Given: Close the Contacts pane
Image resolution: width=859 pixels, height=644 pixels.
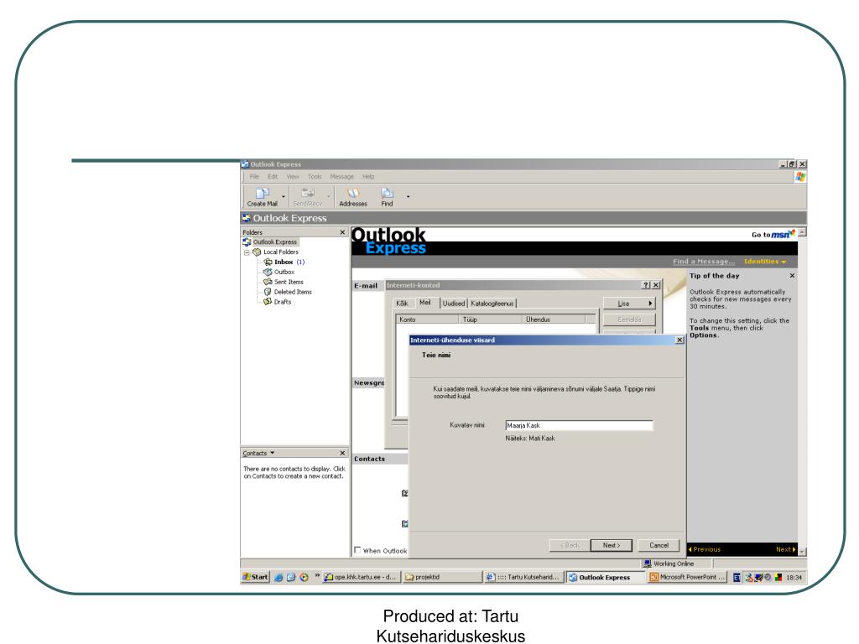Looking at the screenshot, I should point(342,453).
